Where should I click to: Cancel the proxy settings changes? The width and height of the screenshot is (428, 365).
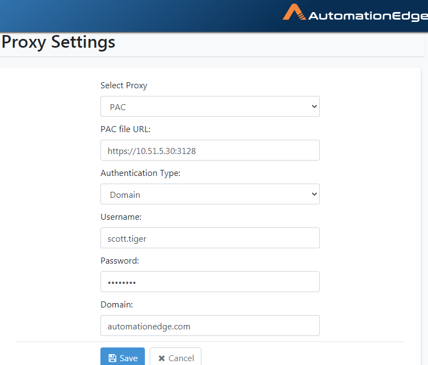click(x=176, y=357)
